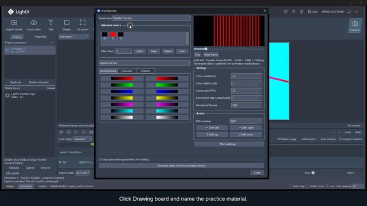Viewport: 367px width, 206px height.
Task: Select red color swatch number 2
Action: [x=112, y=34]
